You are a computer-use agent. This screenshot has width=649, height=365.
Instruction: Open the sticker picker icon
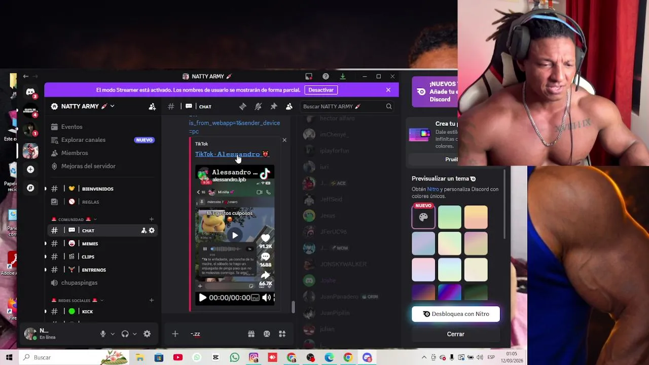pyautogui.click(x=267, y=334)
